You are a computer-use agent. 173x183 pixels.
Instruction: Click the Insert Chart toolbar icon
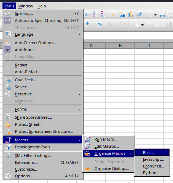tap(131, 14)
